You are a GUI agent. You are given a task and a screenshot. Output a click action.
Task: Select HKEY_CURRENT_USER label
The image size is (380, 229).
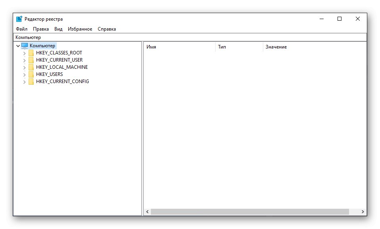click(x=60, y=60)
